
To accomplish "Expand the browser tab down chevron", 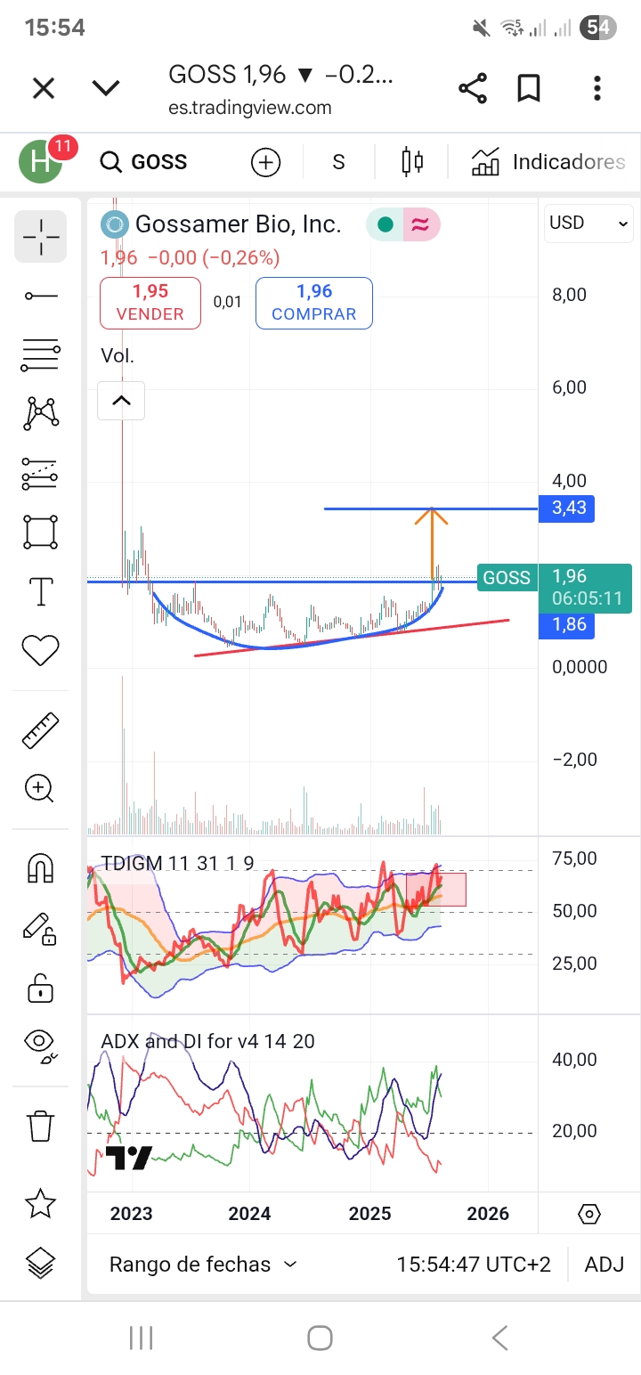I will click(106, 88).
